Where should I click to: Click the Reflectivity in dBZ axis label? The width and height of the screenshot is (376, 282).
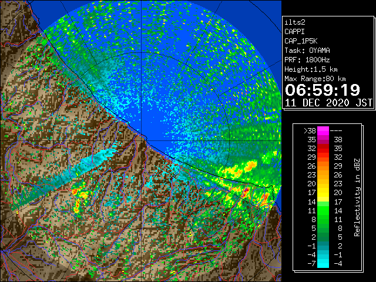click(357, 197)
